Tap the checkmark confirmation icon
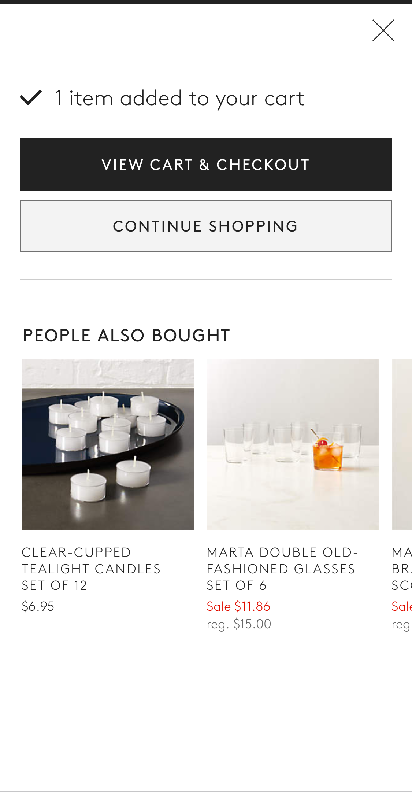The height and width of the screenshot is (806, 412). (31, 98)
